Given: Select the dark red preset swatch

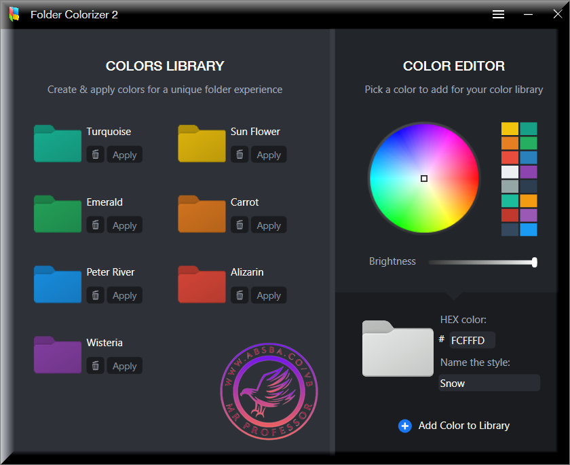Looking at the screenshot, I should point(510,215).
